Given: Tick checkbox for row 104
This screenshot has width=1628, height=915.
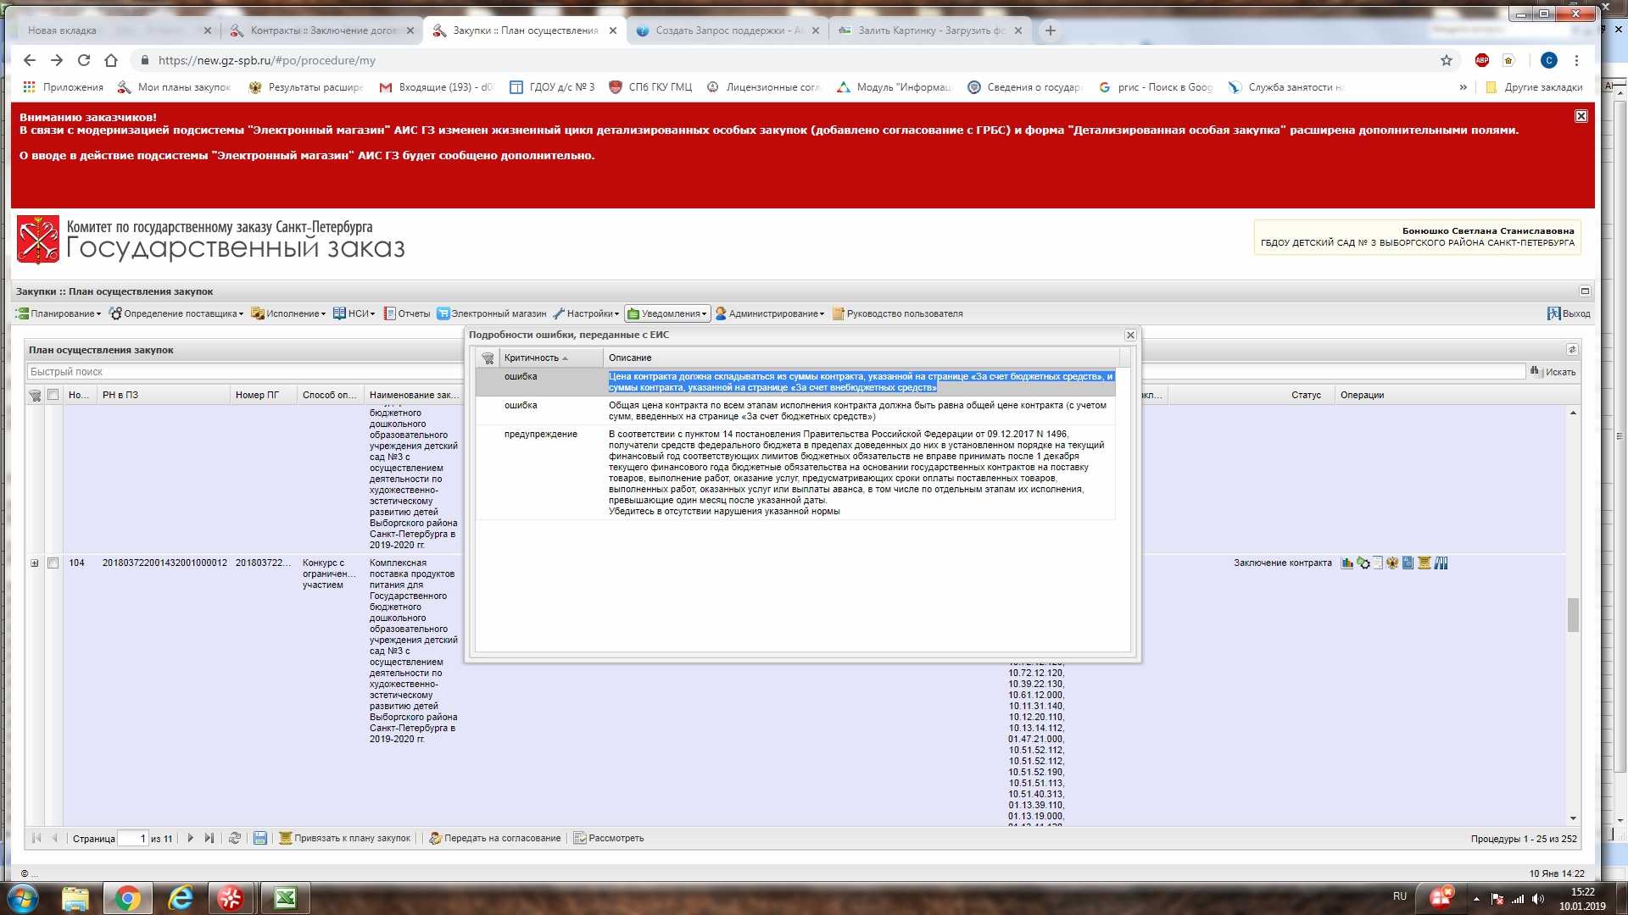Looking at the screenshot, I should pos(53,563).
